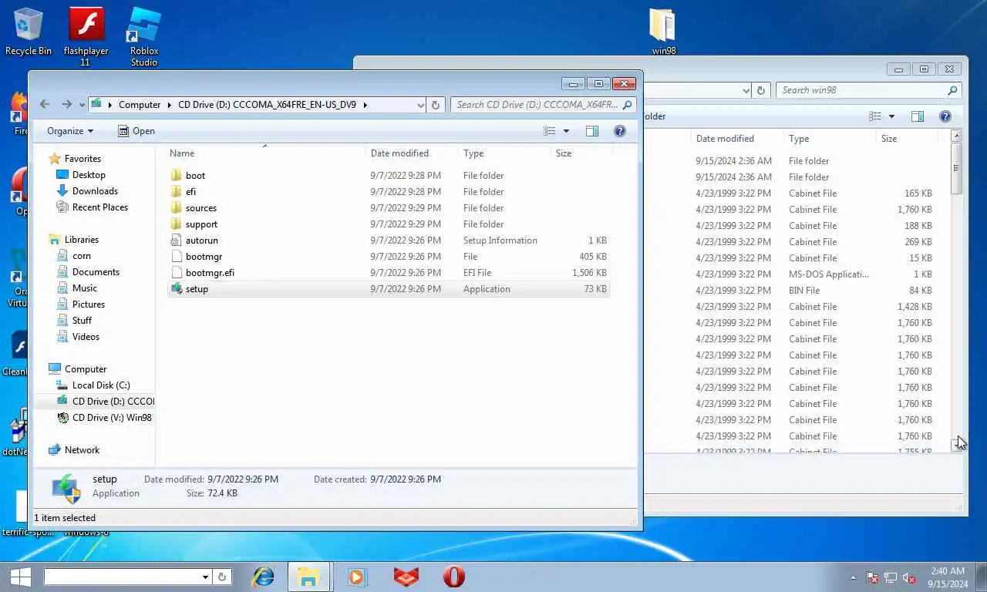Click the Back arrow in CD Drive window
The height and width of the screenshot is (592, 987).
(45, 104)
